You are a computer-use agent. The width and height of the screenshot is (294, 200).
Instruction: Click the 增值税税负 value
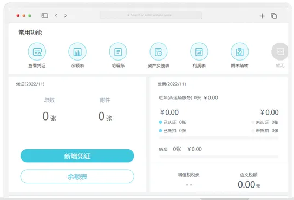tap(188, 185)
